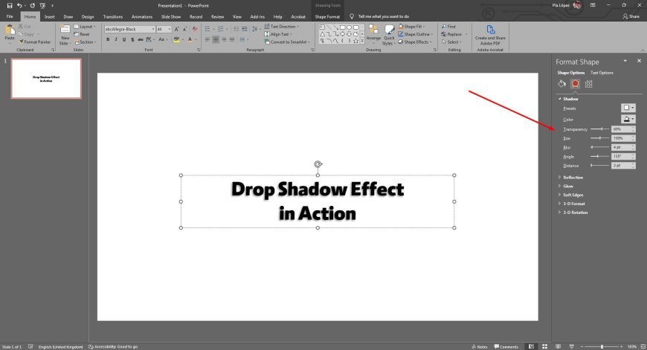This screenshot has height=350, width=647.
Task: Switch to Slide Sorter view in the status bar
Action: [544, 347]
